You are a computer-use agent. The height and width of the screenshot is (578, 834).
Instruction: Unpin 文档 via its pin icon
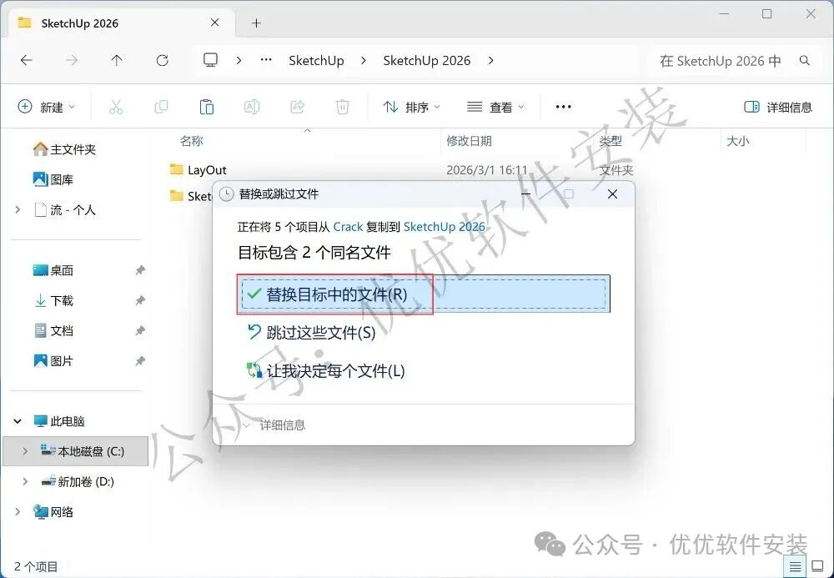coord(140,331)
